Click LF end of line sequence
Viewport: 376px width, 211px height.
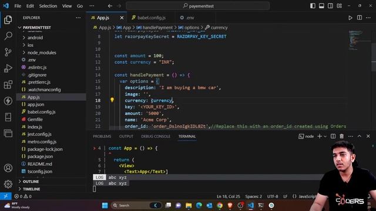tap(285, 196)
